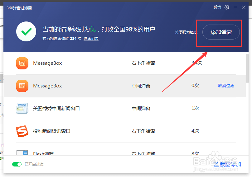The width and height of the screenshot is (252, 178).
Task: Minimize the 360弹窗过滤器 window
Action: coord(235,7)
